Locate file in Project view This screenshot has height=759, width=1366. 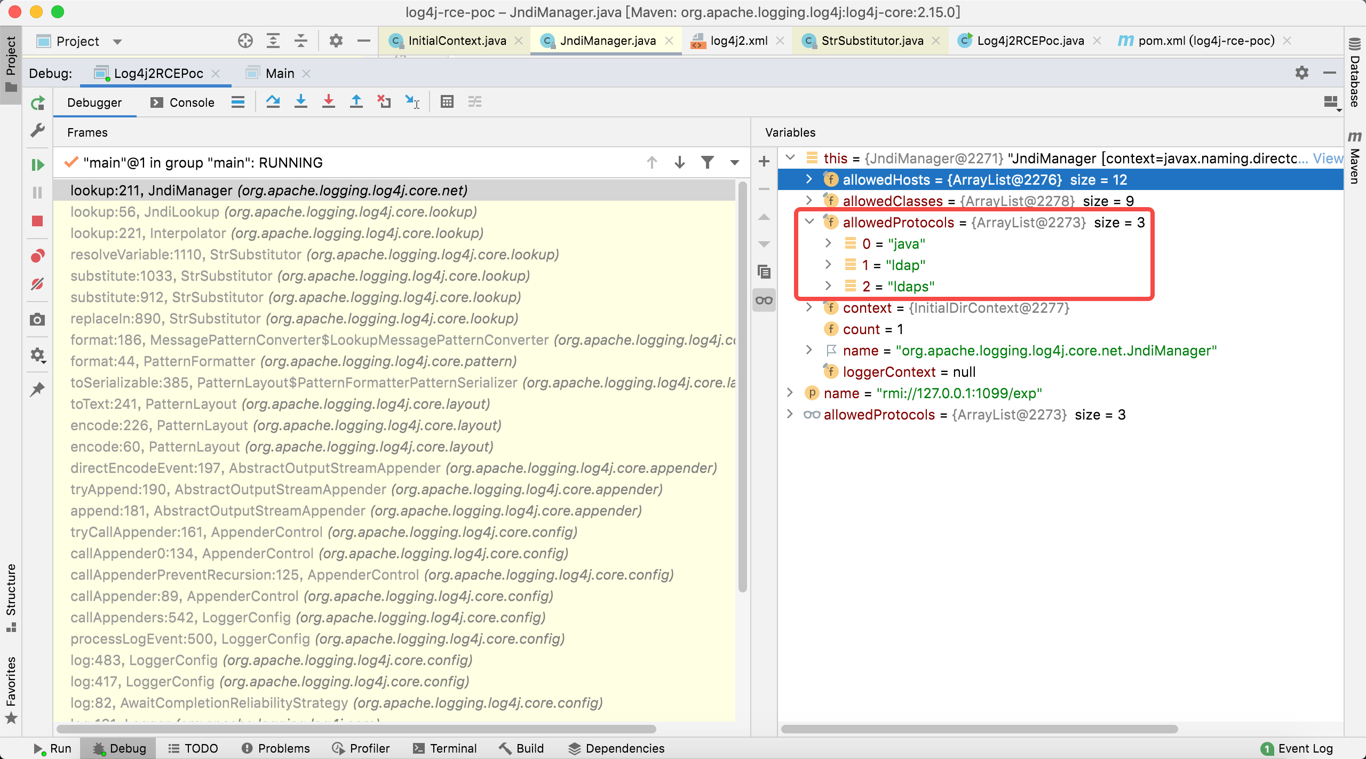(x=245, y=41)
